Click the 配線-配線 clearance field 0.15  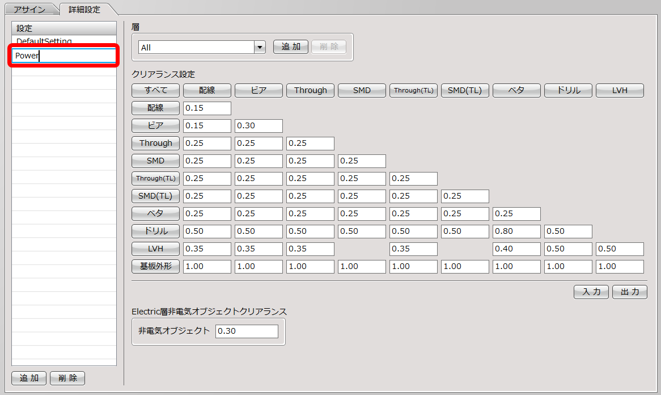(207, 108)
